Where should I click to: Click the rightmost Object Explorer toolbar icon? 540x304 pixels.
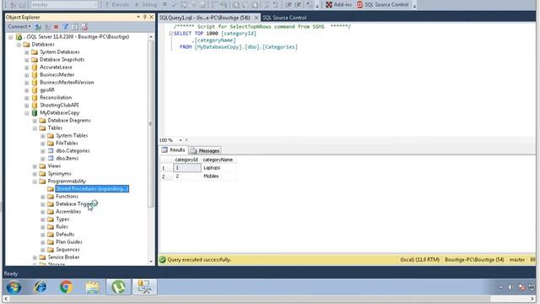coord(84,26)
